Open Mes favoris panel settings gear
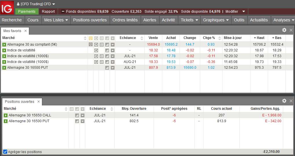Screen dimensions: 295x156 click(284, 30)
